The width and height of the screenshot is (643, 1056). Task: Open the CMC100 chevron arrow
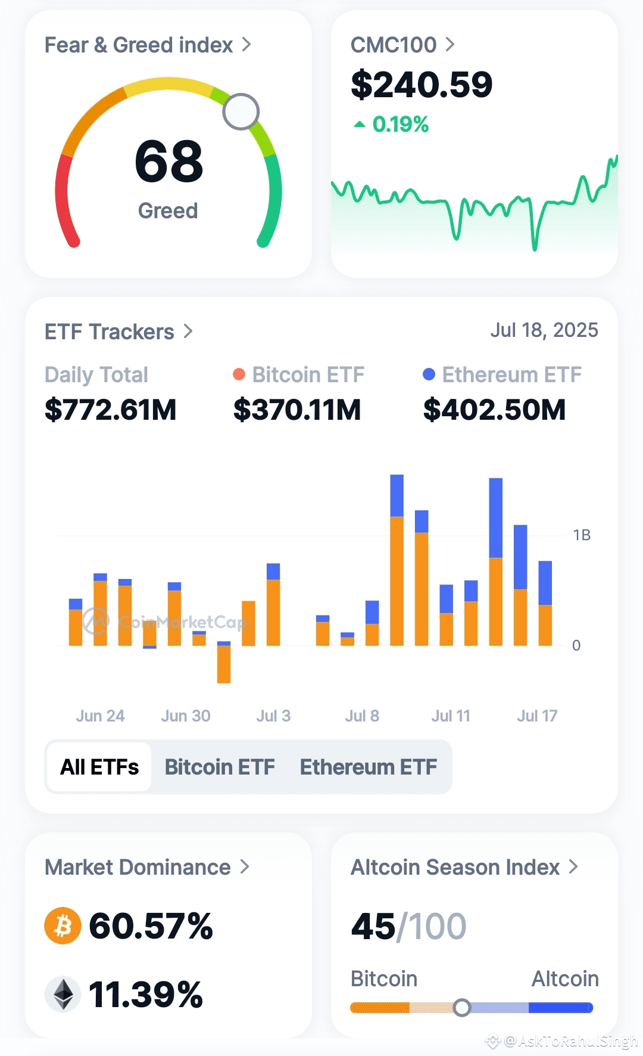click(450, 44)
